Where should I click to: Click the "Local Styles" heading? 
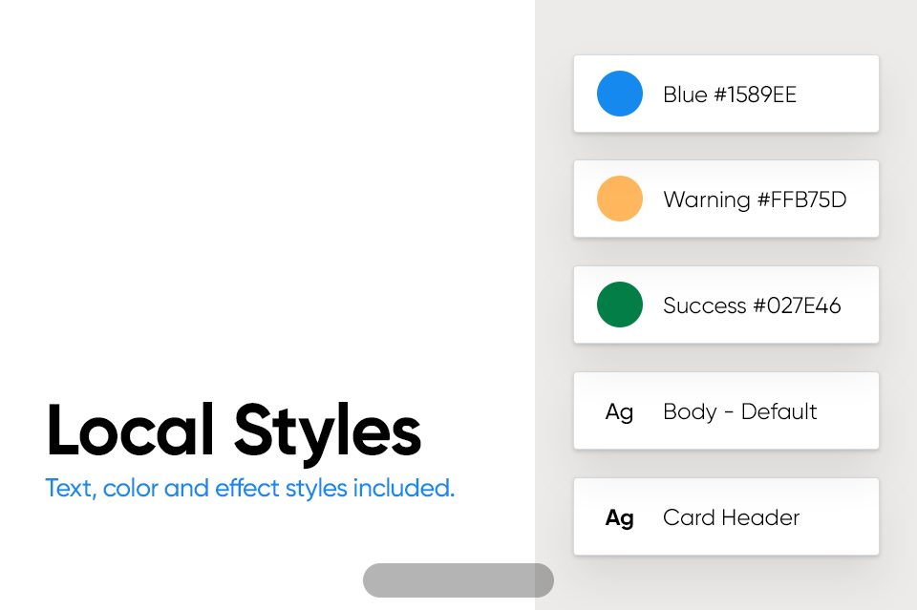(234, 431)
